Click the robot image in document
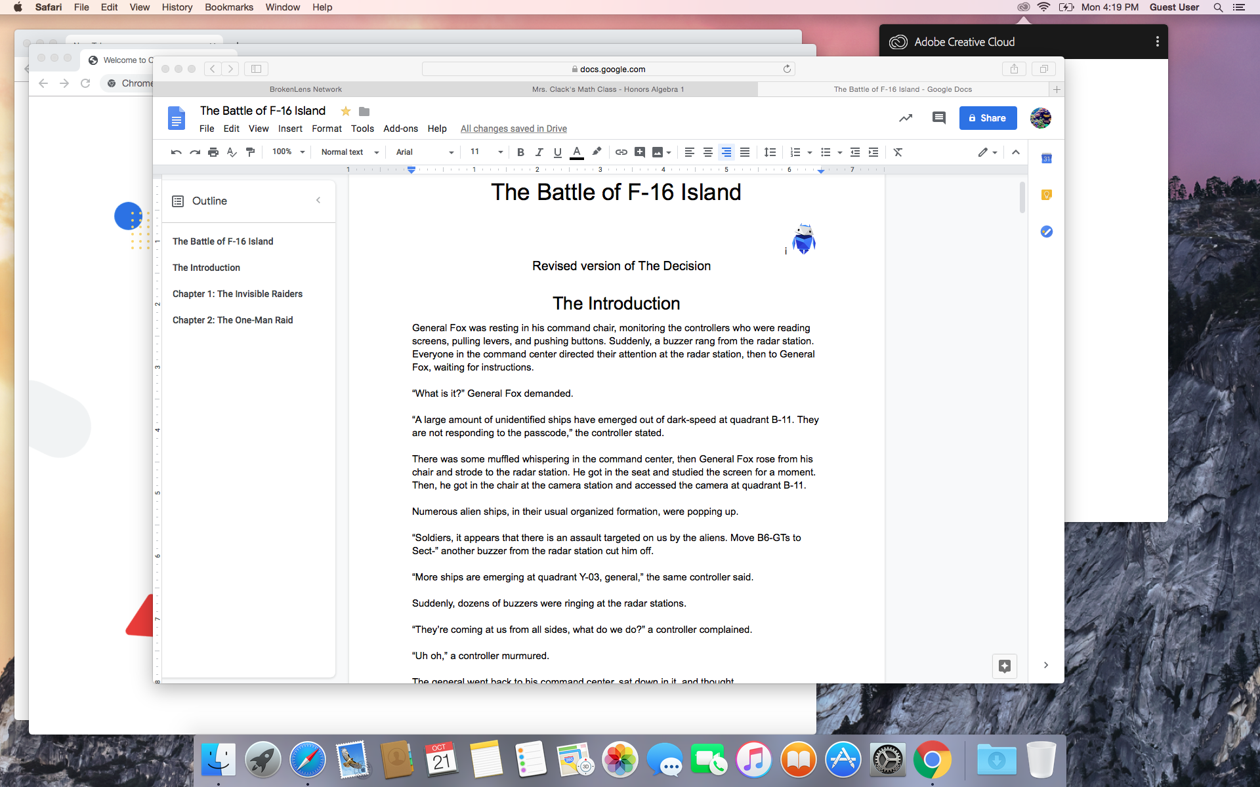Viewport: 1260px width, 787px height. click(803, 238)
